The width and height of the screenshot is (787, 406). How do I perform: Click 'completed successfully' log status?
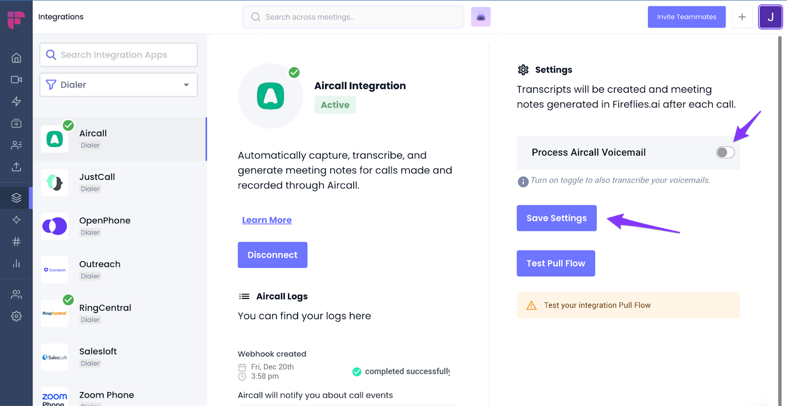point(407,372)
